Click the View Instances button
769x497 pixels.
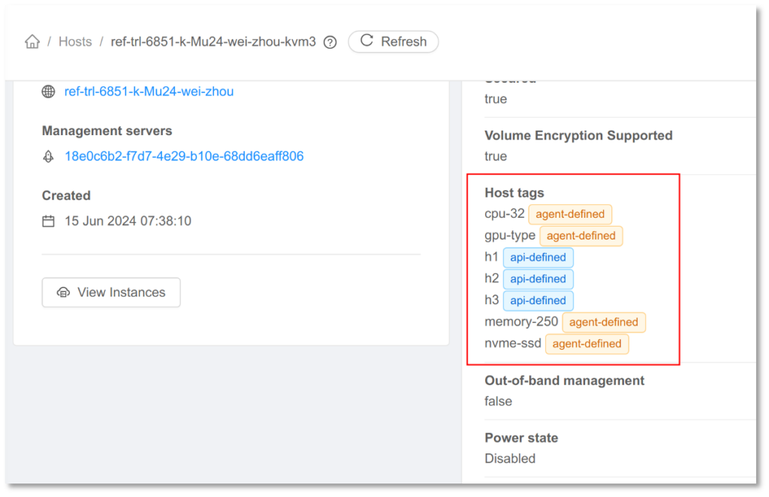(x=110, y=292)
